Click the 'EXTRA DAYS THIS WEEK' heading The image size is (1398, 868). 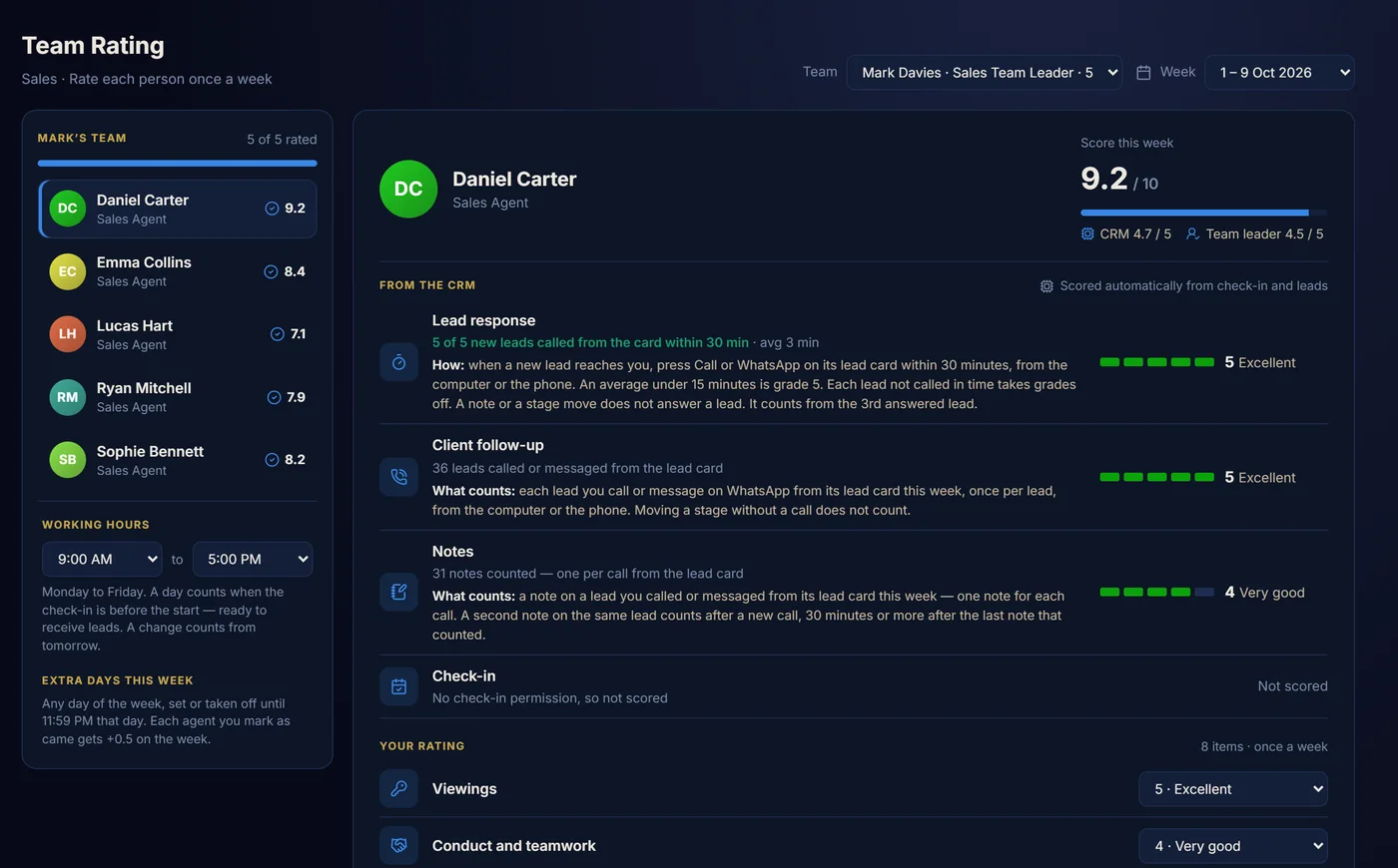click(118, 680)
